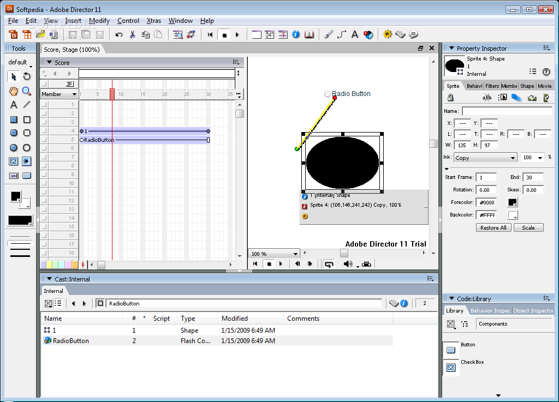Open the Message window speech icon
This screenshot has height=402, width=559.
[x=414, y=34]
